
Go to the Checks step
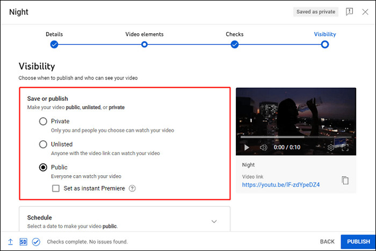235,34
